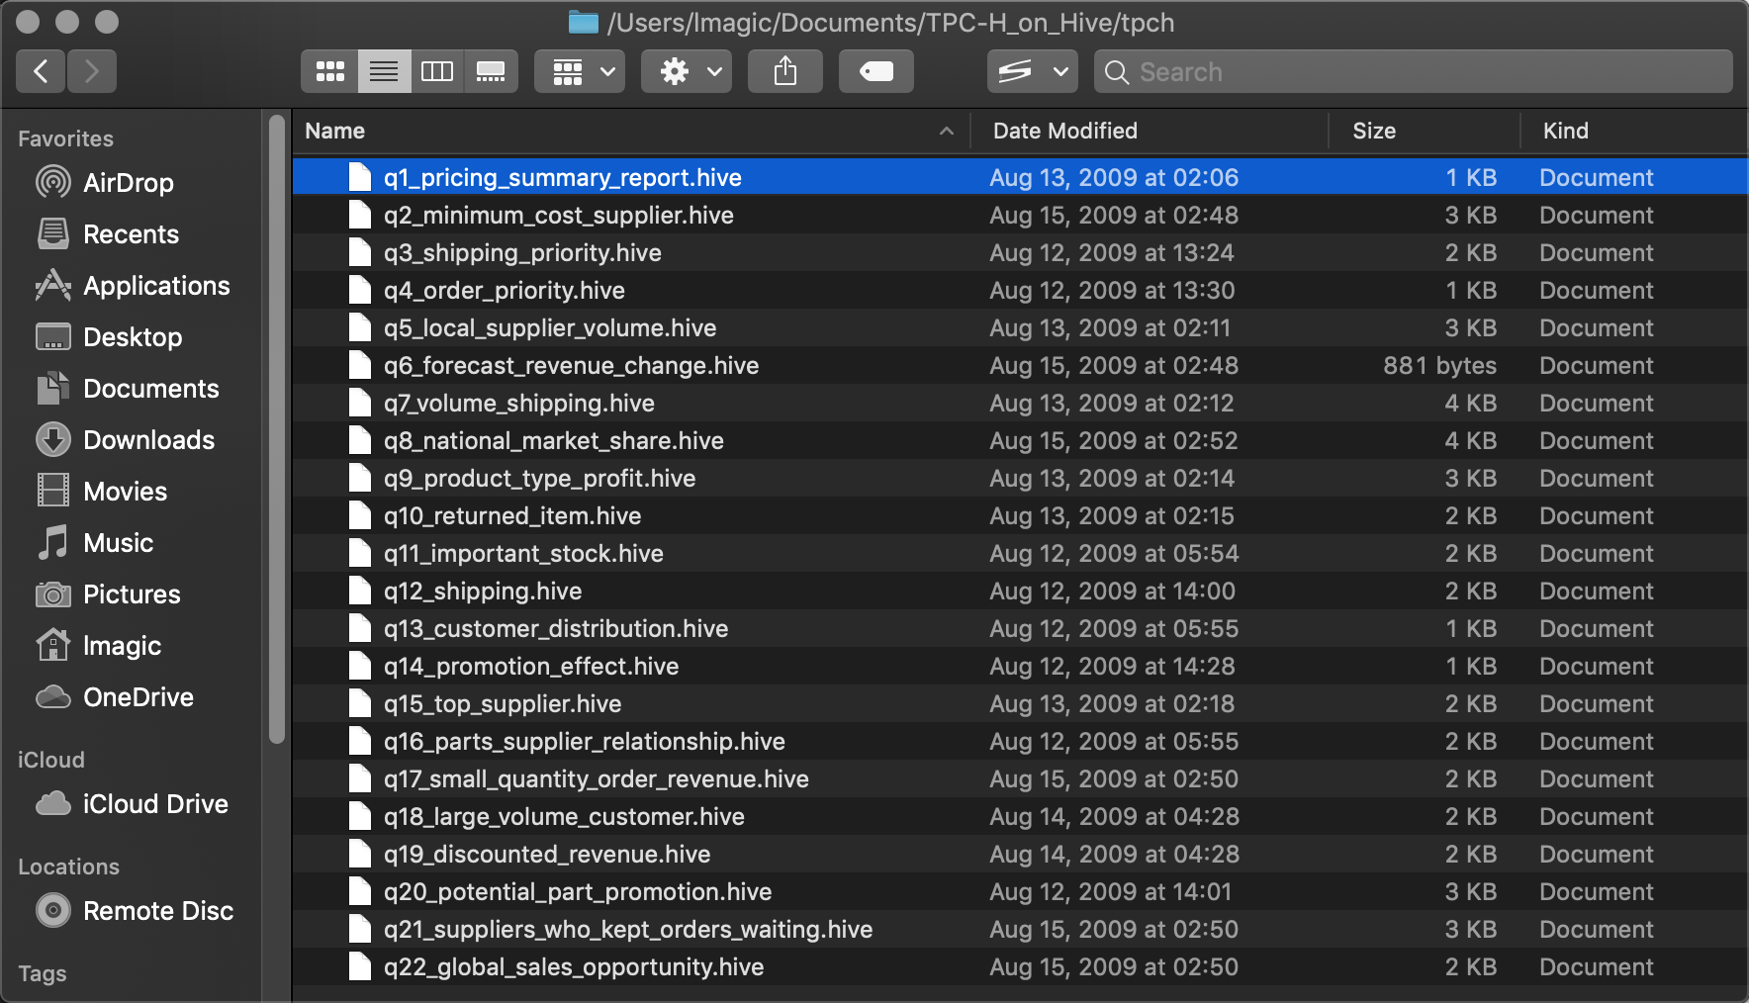The width and height of the screenshot is (1749, 1003).
Task: Select q5_local_supplier_volume.hive
Action: click(x=1020, y=327)
